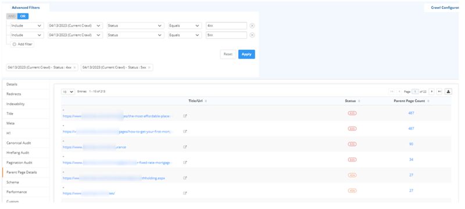
Task: Apply the advanced filters
Action: [x=246, y=54]
